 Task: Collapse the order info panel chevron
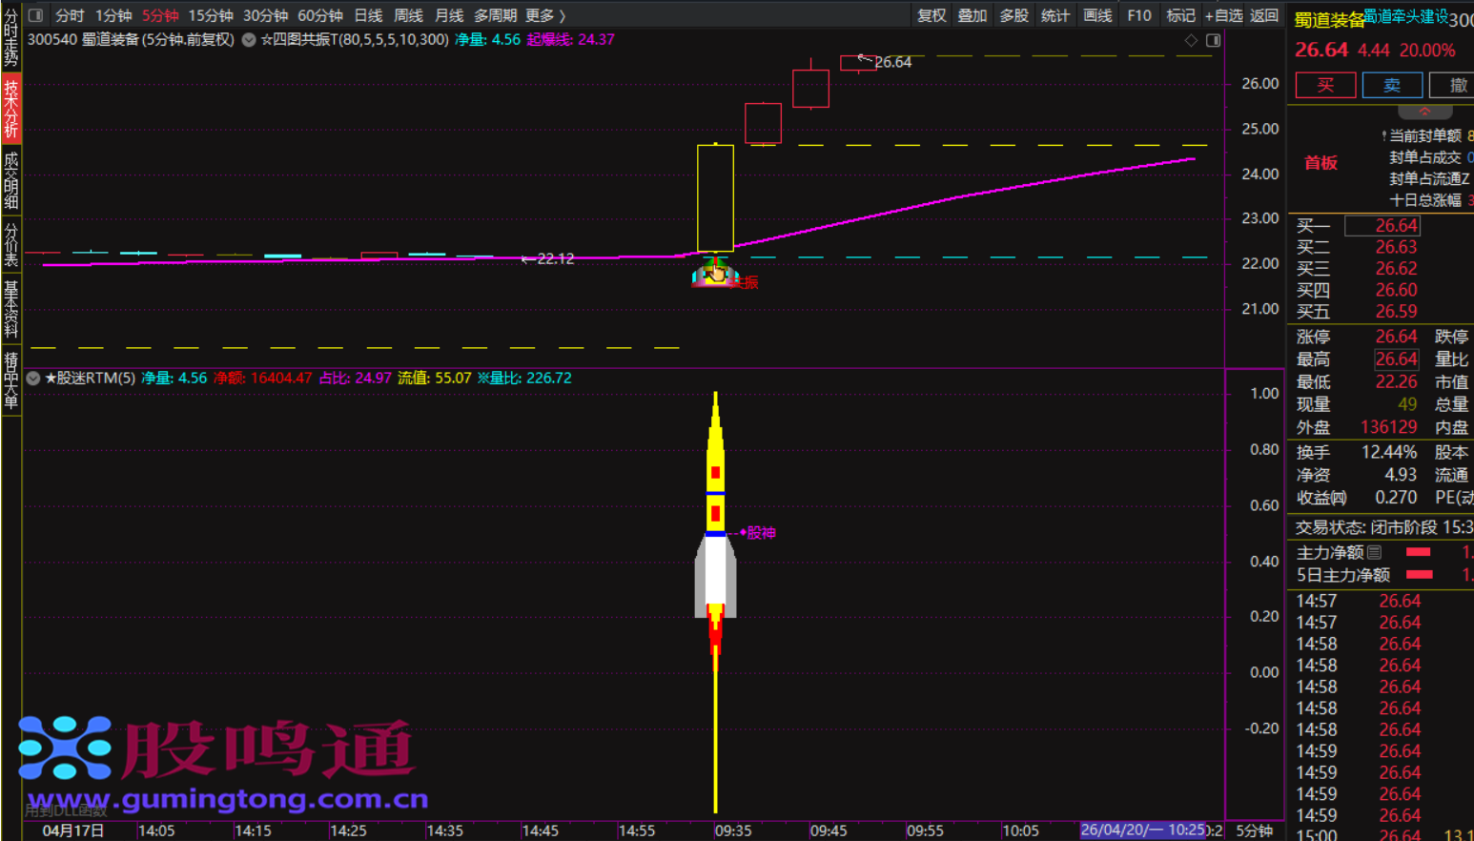coord(1424,112)
